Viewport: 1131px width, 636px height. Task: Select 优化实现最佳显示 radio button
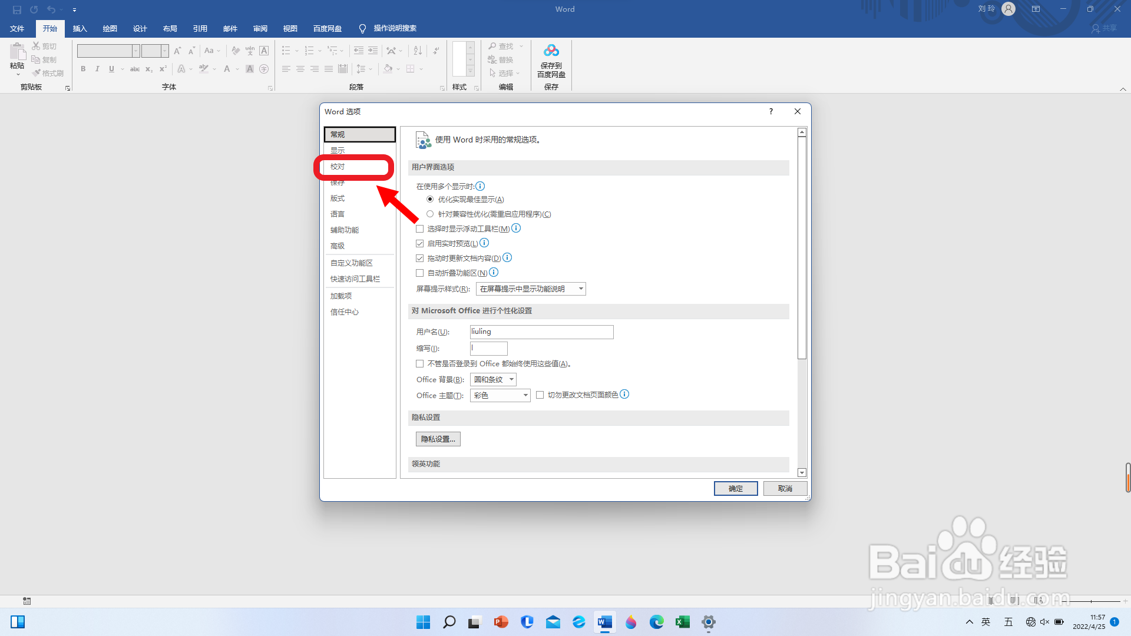tap(430, 199)
